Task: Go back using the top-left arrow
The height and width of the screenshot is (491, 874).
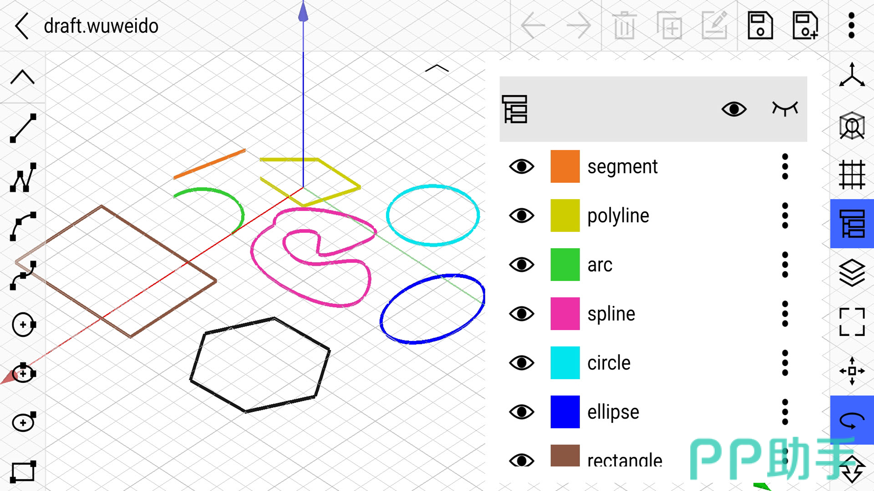Action: (22, 26)
